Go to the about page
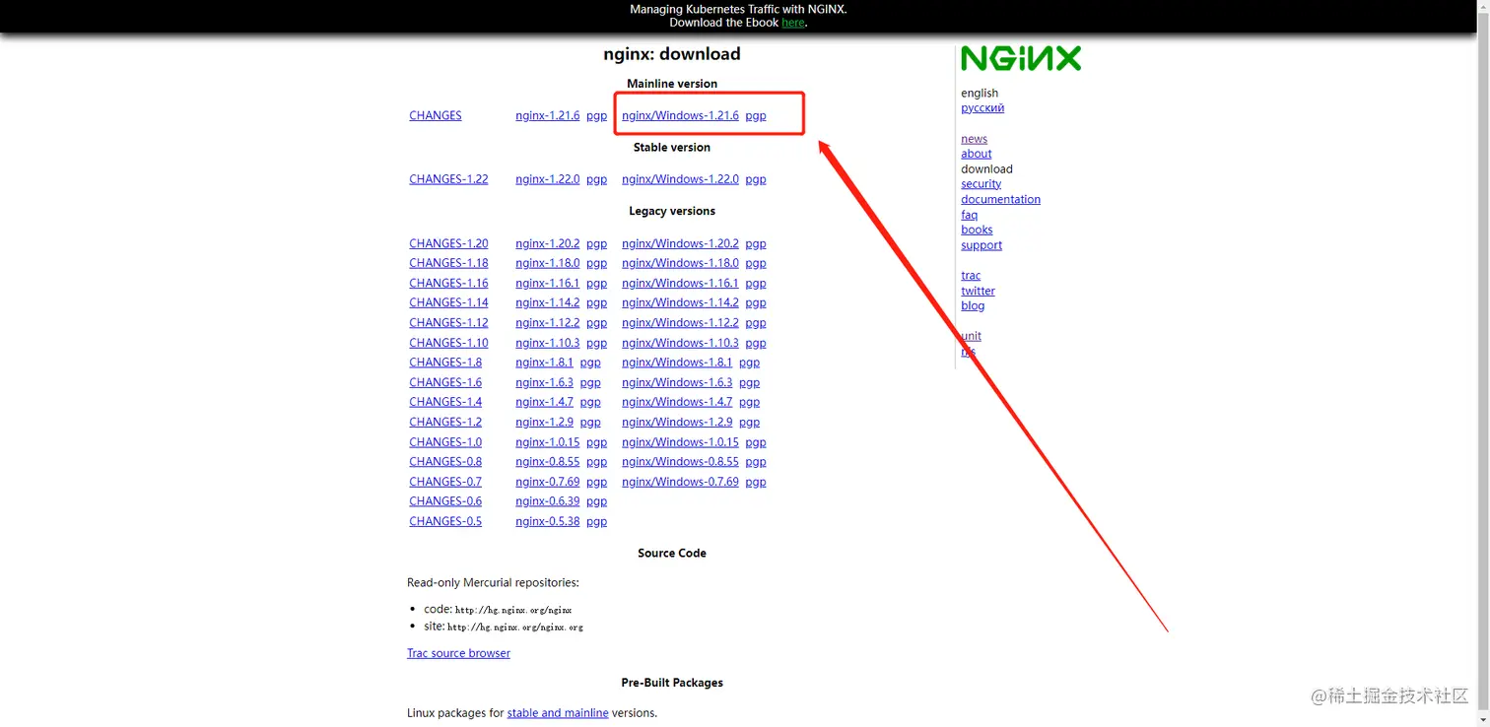Screen dimensions: 1490x727 [x=977, y=154]
